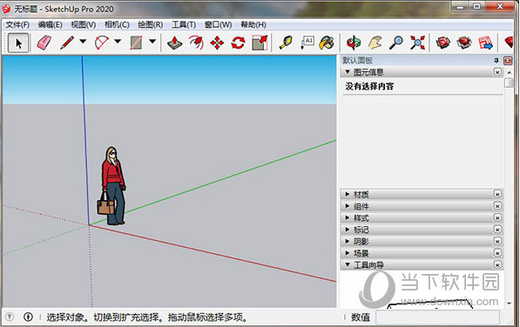Select the Rotate tool
Image resolution: width=520 pixels, height=327 pixels.
coord(238,43)
